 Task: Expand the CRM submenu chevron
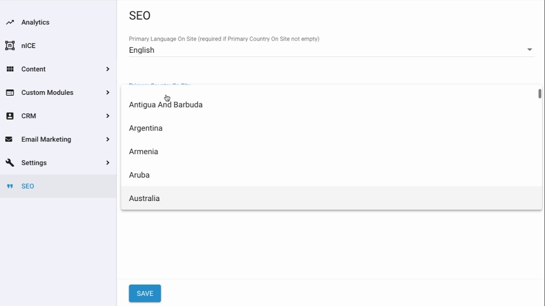coord(108,116)
